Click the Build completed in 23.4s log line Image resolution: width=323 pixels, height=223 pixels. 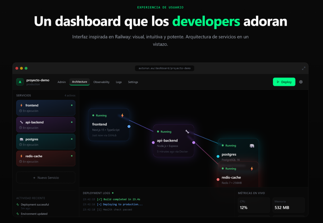pos(111,199)
